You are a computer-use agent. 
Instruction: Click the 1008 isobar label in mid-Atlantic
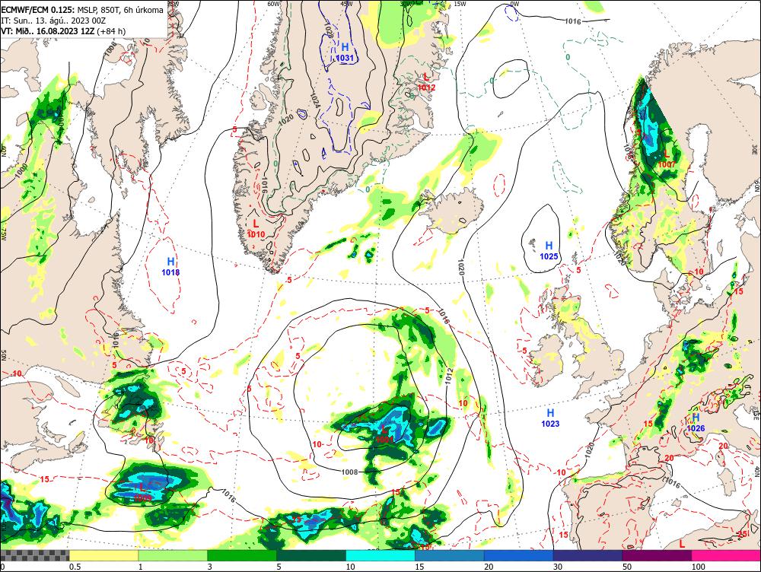349,472
